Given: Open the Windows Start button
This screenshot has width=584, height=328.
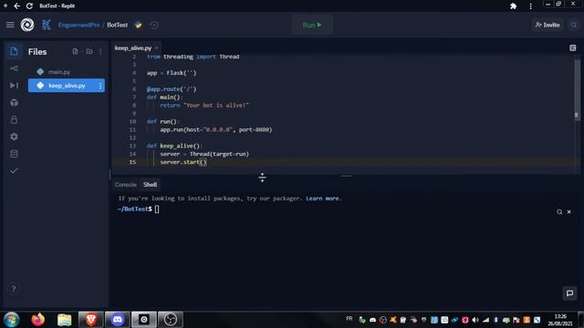Looking at the screenshot, I should pyautogui.click(x=11, y=320).
